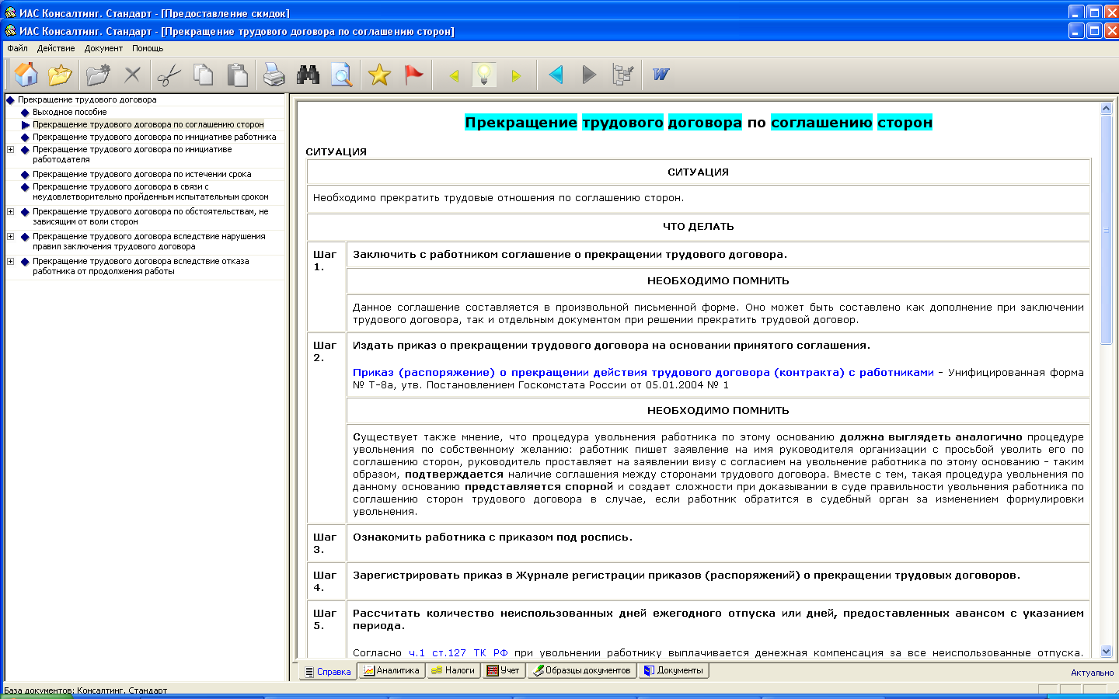Click the tree structure toolbar icon

click(x=623, y=75)
